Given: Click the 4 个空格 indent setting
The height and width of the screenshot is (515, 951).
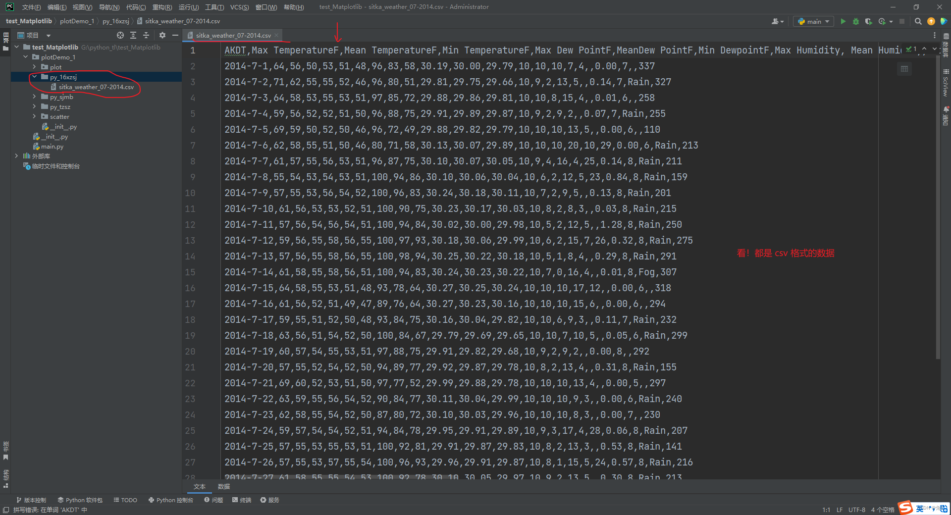Looking at the screenshot, I should coord(883,510).
